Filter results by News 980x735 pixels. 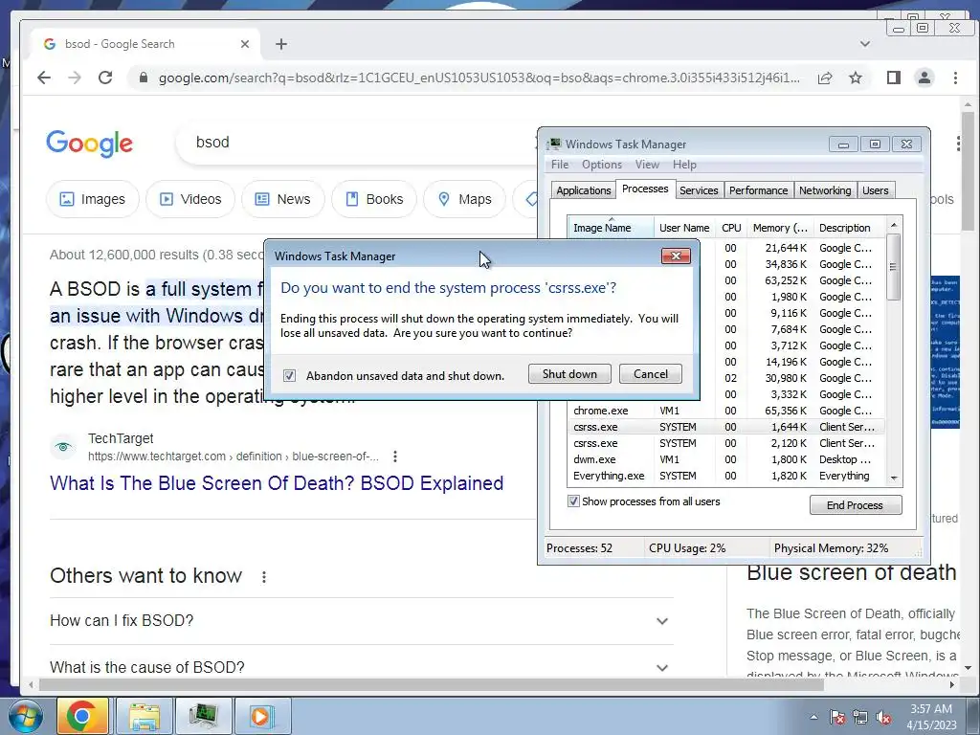[x=283, y=199]
